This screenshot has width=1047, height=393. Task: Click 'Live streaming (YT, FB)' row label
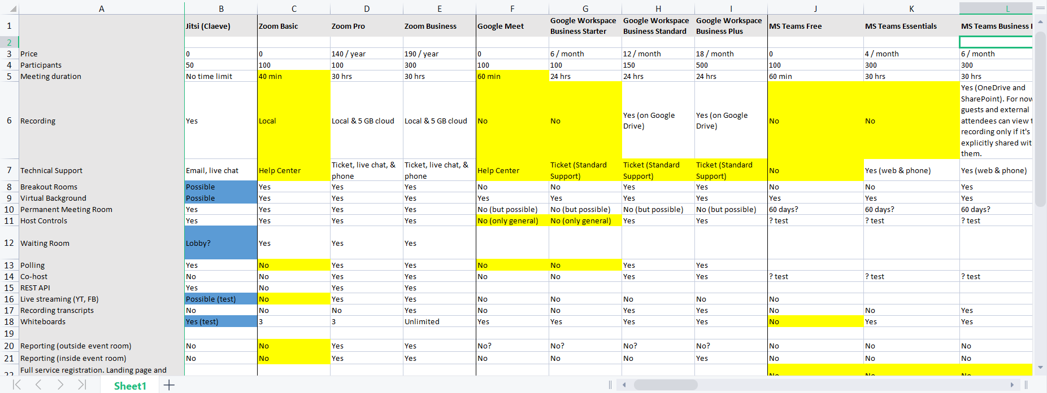[x=102, y=299]
